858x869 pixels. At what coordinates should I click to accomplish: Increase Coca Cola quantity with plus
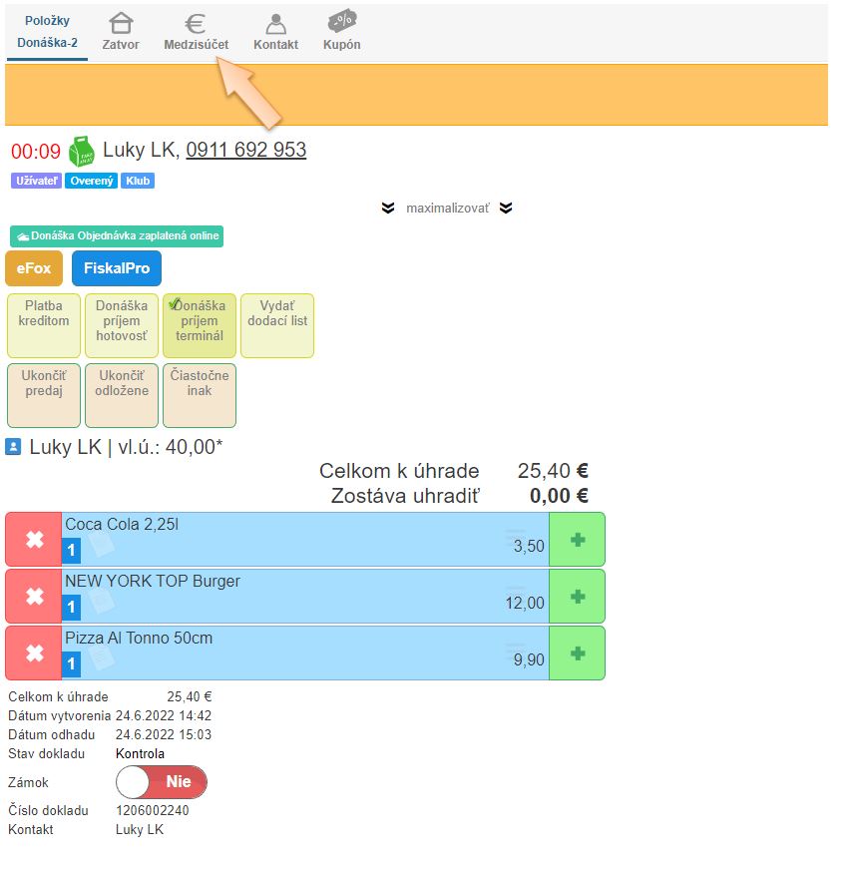[577, 540]
